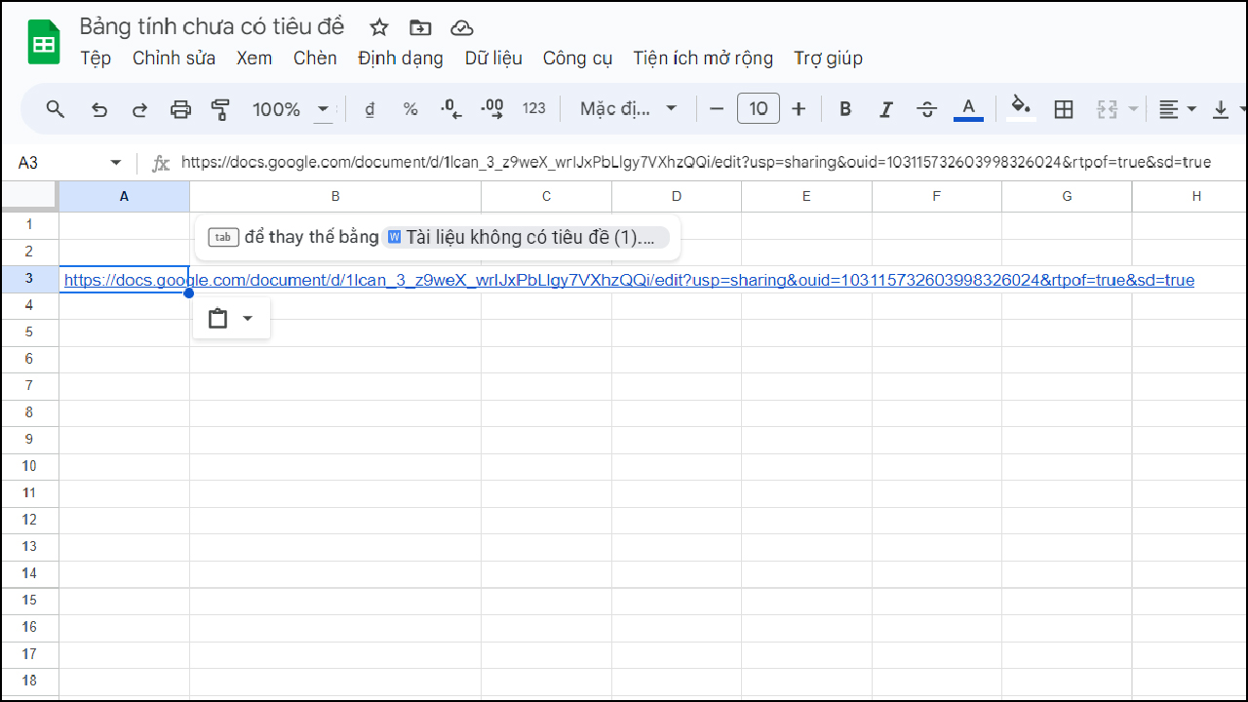The image size is (1248, 702).
Task: Open the Dữ liệu menu
Action: 493,58
